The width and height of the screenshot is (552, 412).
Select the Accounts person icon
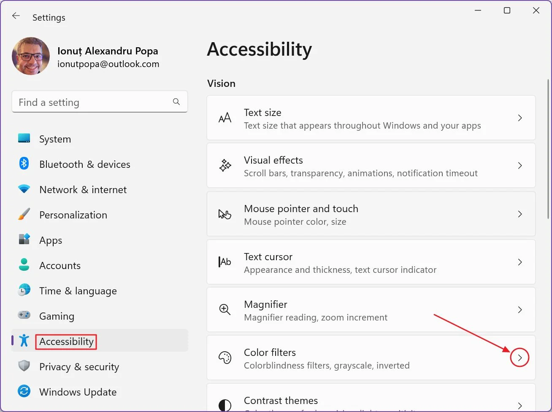click(x=24, y=265)
